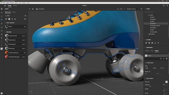Open the Camera menu
The height and width of the screenshot is (95, 169).
pos(12,3)
